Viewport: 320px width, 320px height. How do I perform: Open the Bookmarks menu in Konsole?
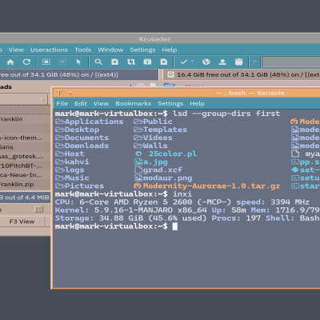pos(133,103)
